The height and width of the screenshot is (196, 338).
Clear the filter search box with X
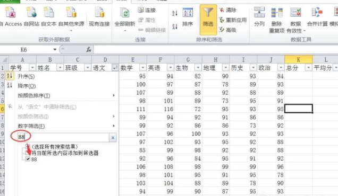click(113, 138)
